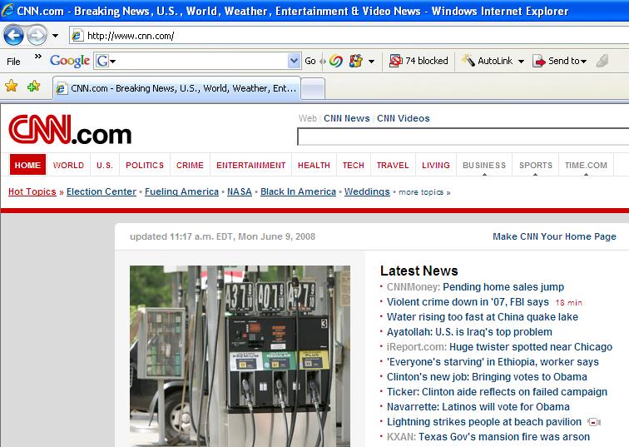Click the address bar URL field
The image size is (629, 447).
pos(333,36)
